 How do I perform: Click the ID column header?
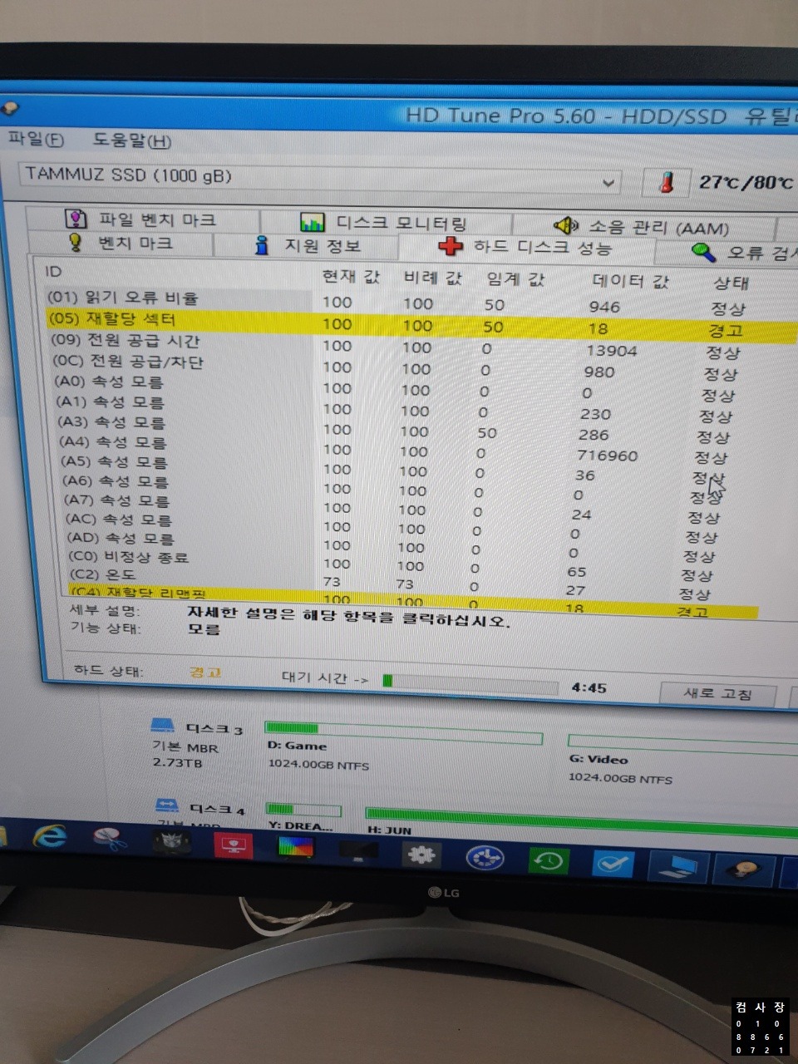pos(53,272)
